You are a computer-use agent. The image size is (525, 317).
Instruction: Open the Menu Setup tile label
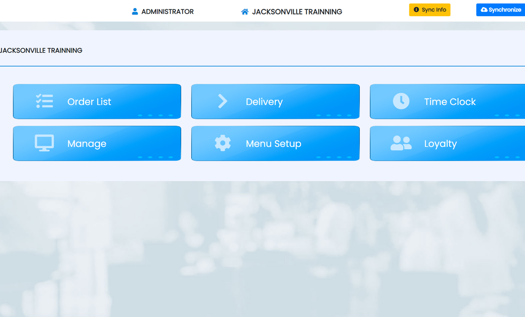[273, 143]
